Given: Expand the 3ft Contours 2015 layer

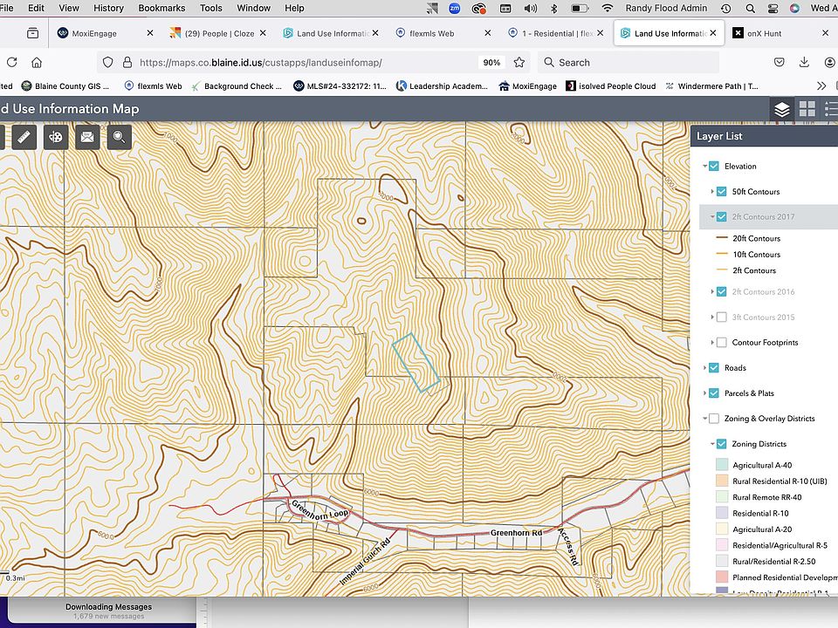Looking at the screenshot, I should (712, 317).
